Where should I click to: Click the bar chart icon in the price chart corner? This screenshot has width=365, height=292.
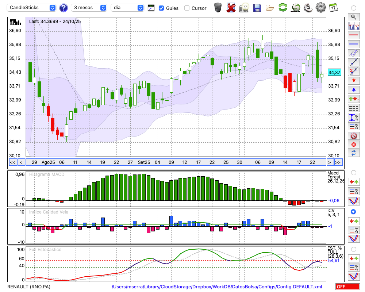pyautogui.click(x=15, y=22)
